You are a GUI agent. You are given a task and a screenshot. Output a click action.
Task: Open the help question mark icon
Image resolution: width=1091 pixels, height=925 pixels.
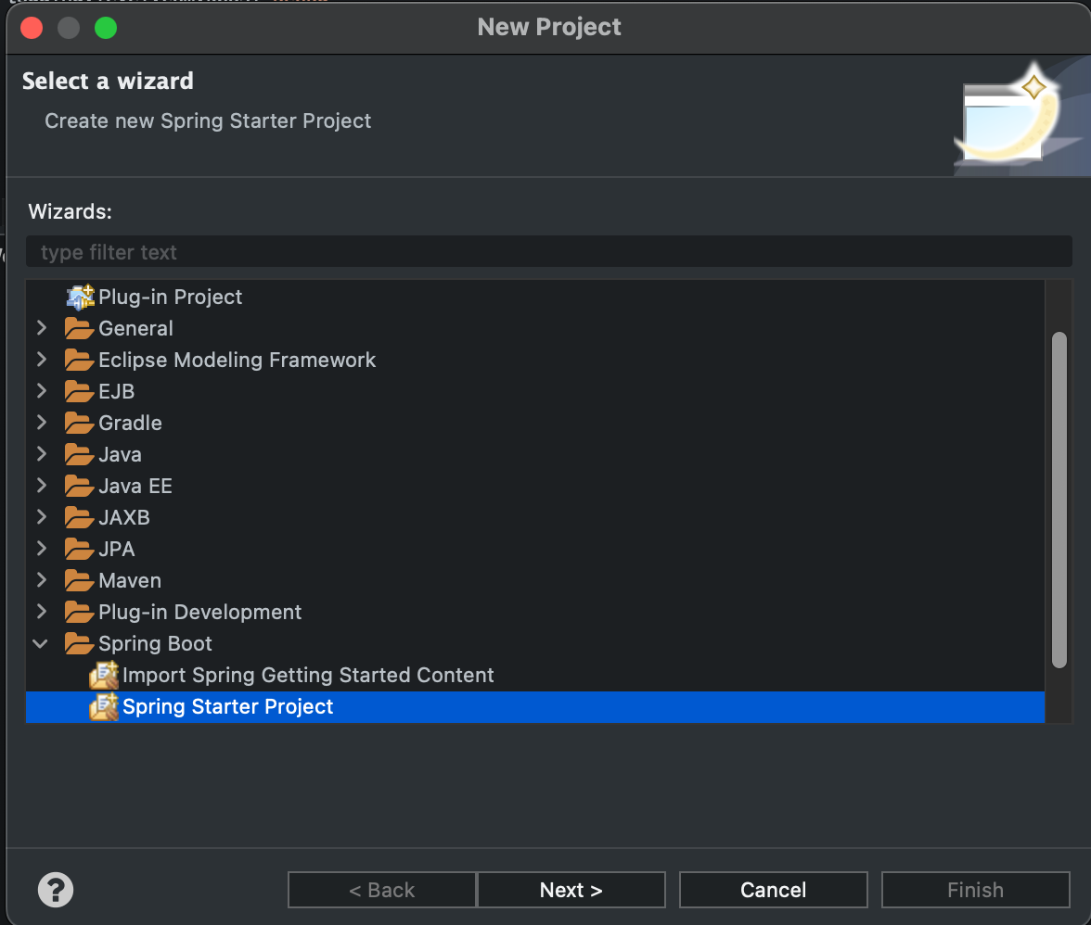coord(56,890)
